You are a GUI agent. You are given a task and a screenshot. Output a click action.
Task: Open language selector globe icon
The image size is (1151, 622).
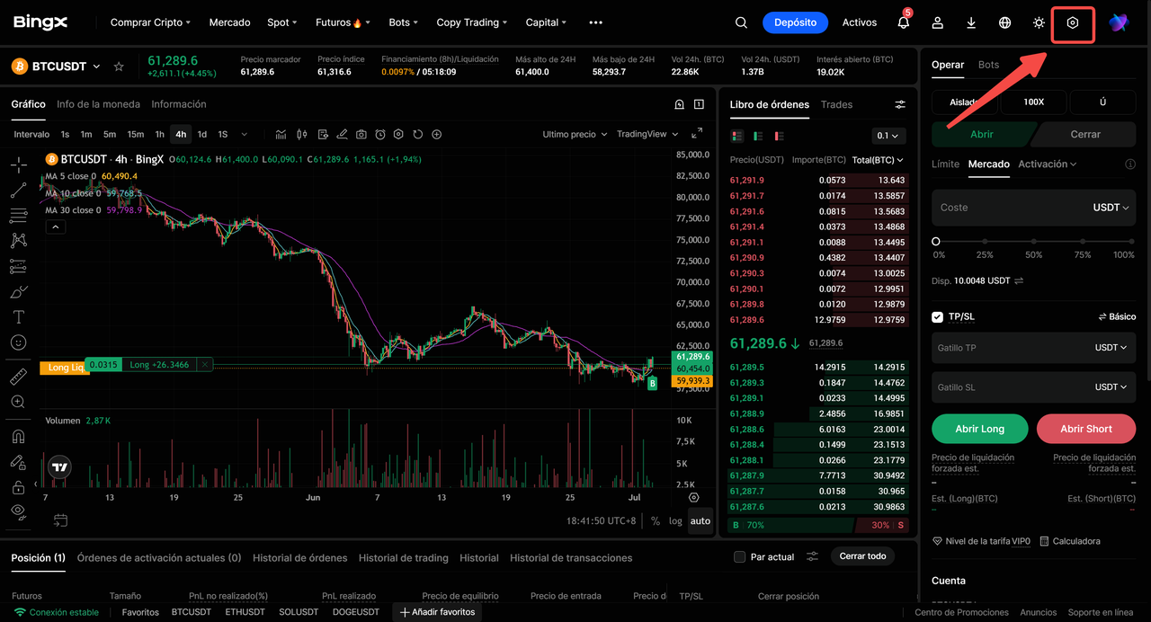pyautogui.click(x=1005, y=22)
